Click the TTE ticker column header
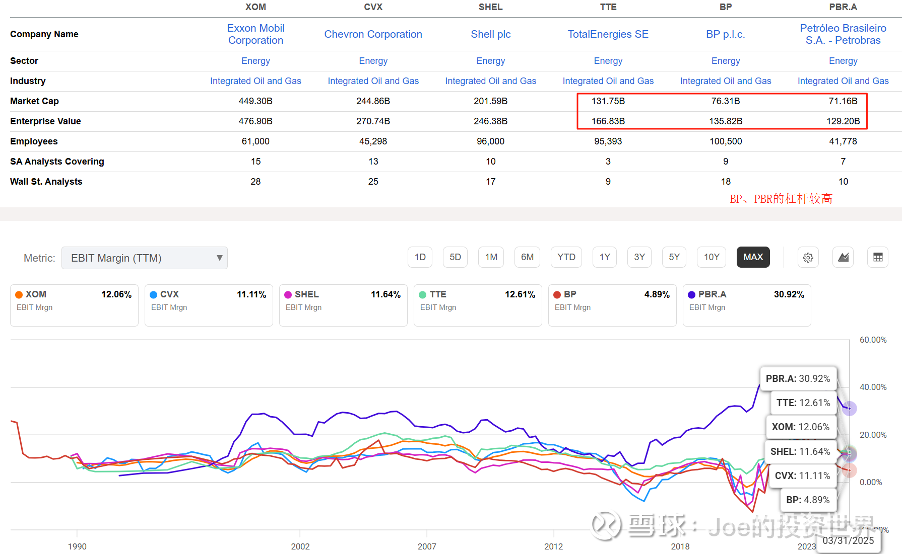Screen dimensions: 902x554 (x=608, y=7)
